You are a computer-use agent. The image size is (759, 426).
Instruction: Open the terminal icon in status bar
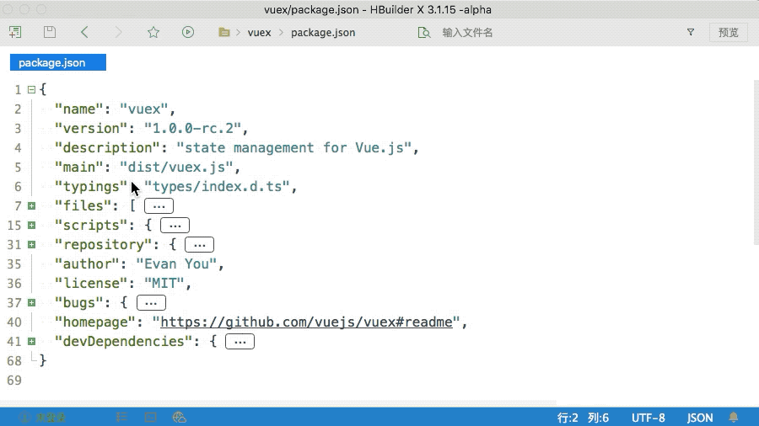pyautogui.click(x=151, y=417)
